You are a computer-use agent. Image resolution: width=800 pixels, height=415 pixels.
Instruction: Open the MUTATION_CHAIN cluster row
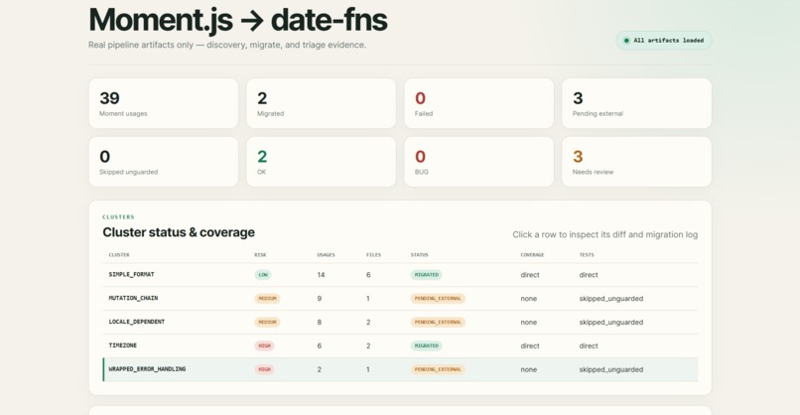click(x=401, y=298)
